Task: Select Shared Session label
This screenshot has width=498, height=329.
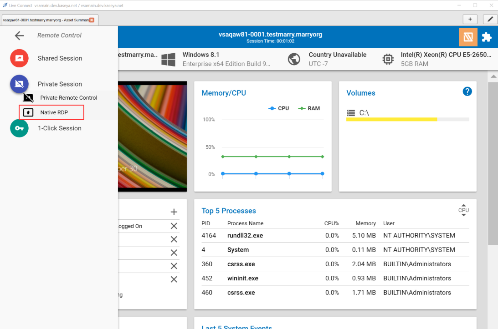Action: coord(60,58)
